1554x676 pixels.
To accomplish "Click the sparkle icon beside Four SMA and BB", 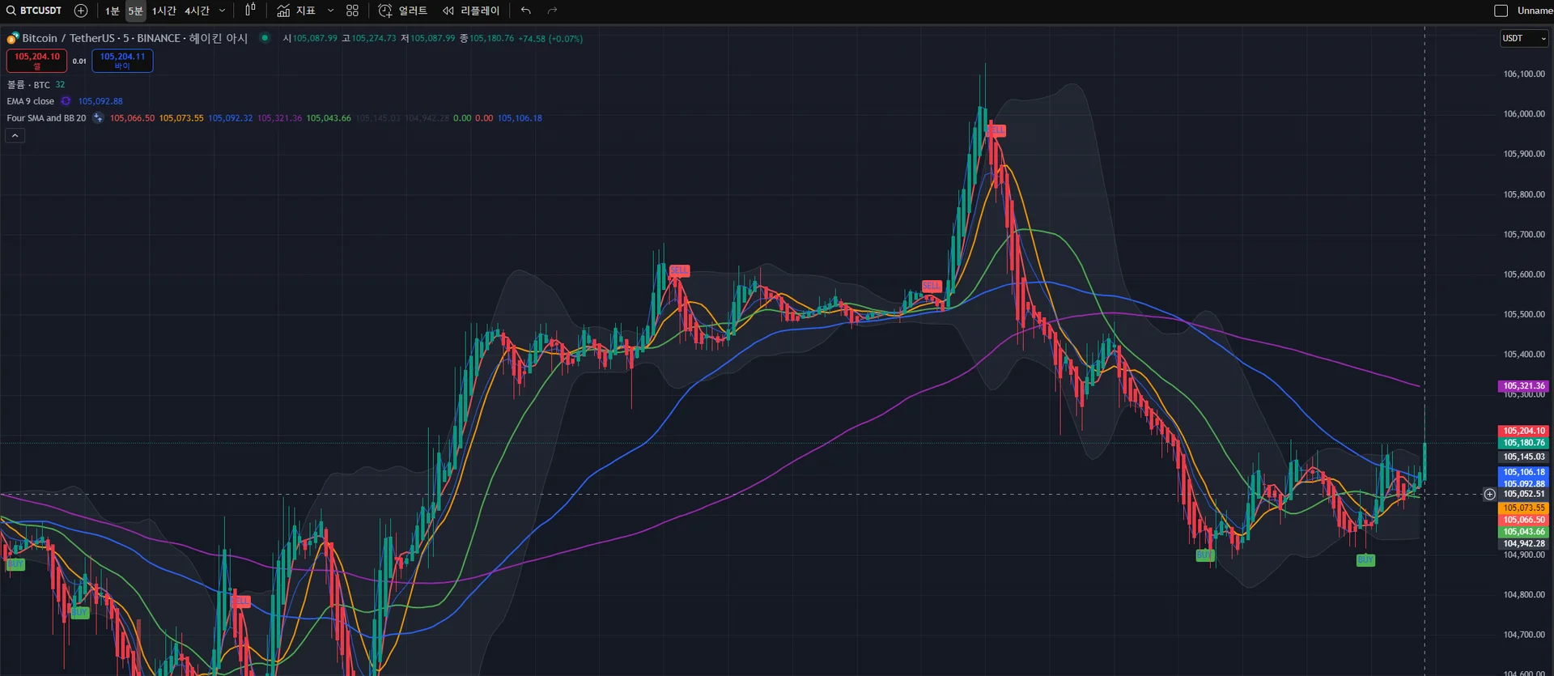I will coord(98,117).
